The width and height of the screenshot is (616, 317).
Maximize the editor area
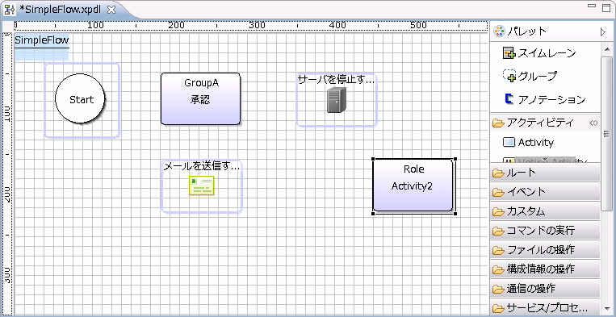click(606, 8)
